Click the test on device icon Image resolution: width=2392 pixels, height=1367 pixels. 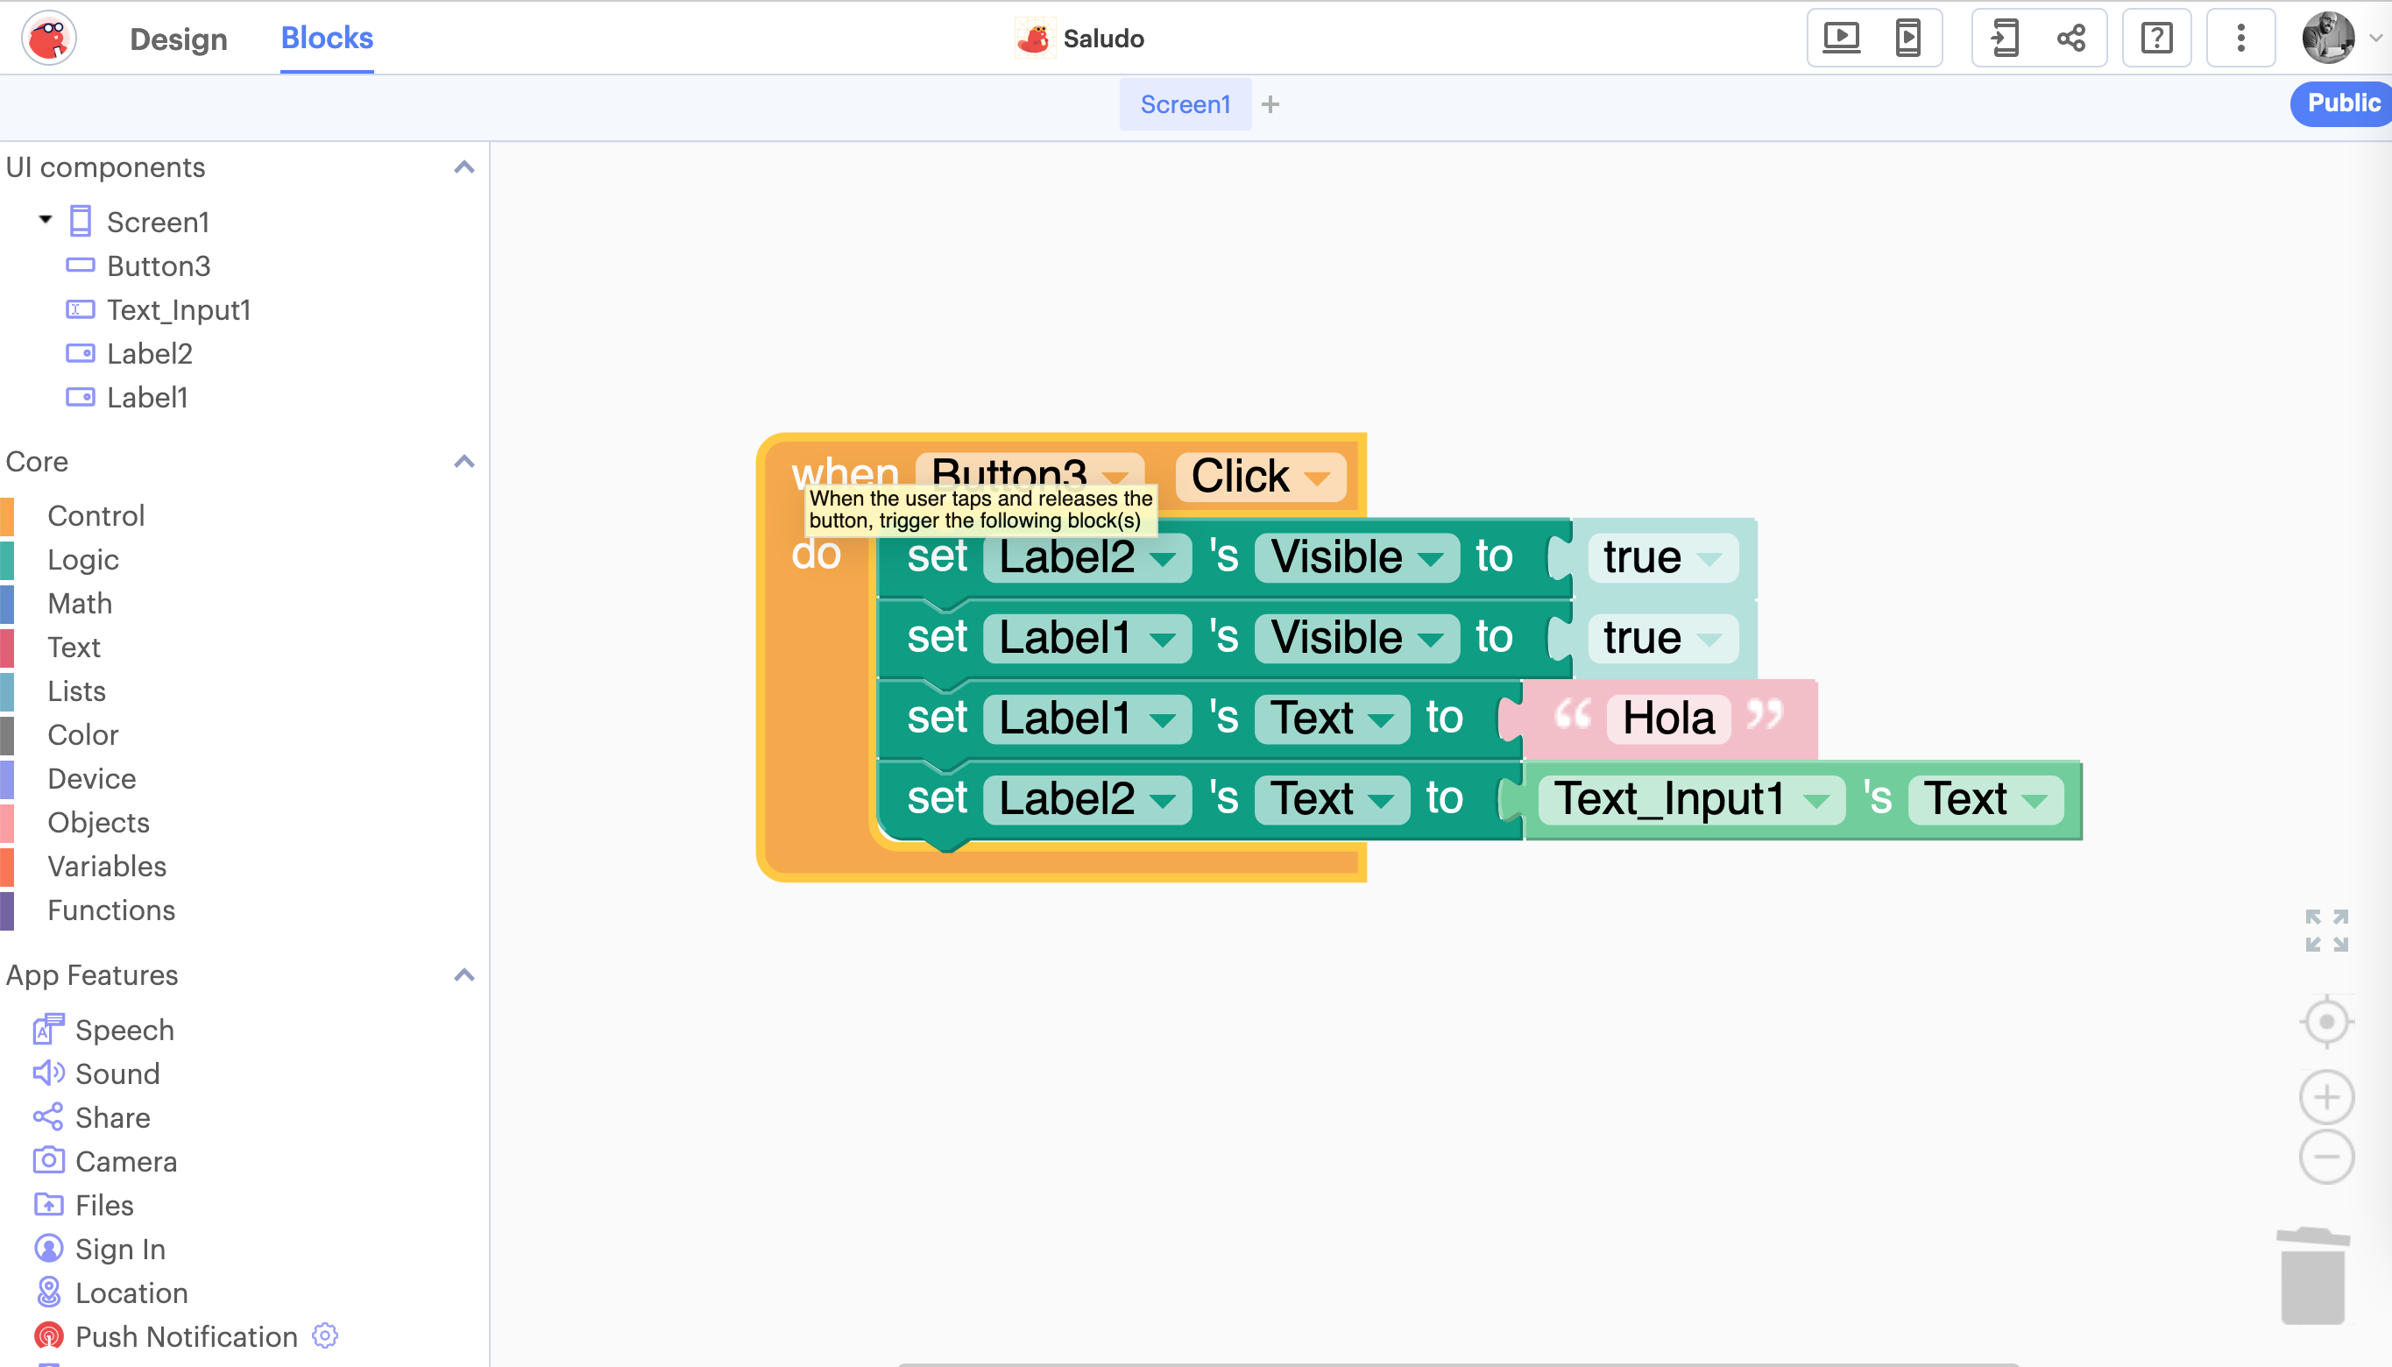[x=1907, y=39]
